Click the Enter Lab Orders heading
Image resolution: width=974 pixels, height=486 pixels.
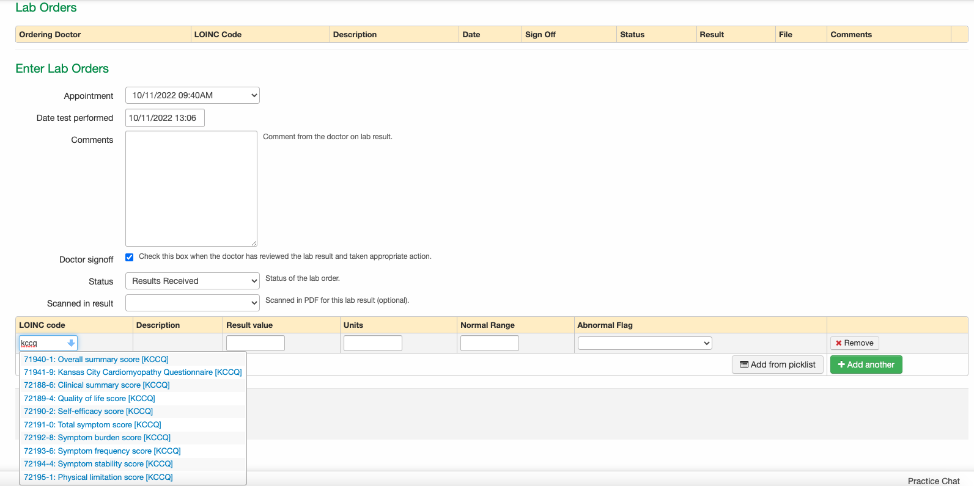pos(62,68)
